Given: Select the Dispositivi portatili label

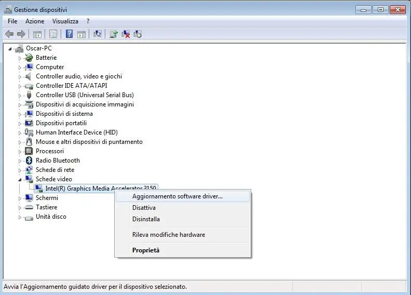Looking at the screenshot, I should [61, 123].
